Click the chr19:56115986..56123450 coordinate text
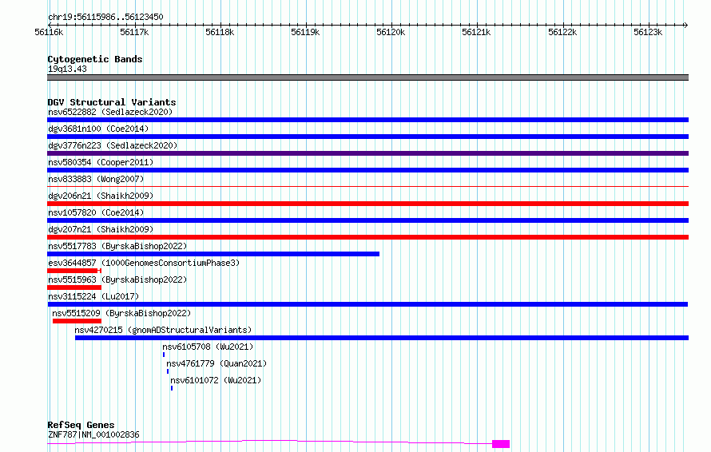 tap(105, 18)
